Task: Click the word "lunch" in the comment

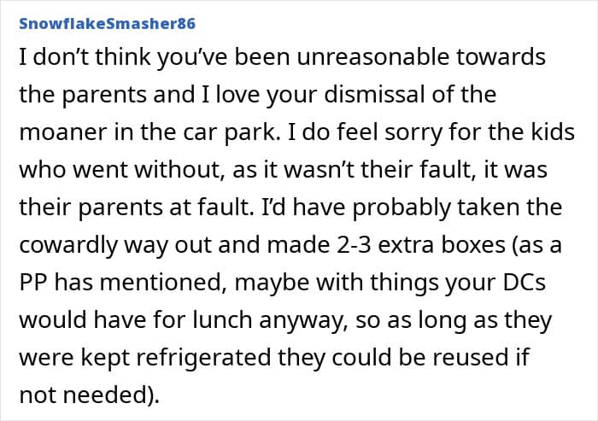Action: [x=222, y=319]
